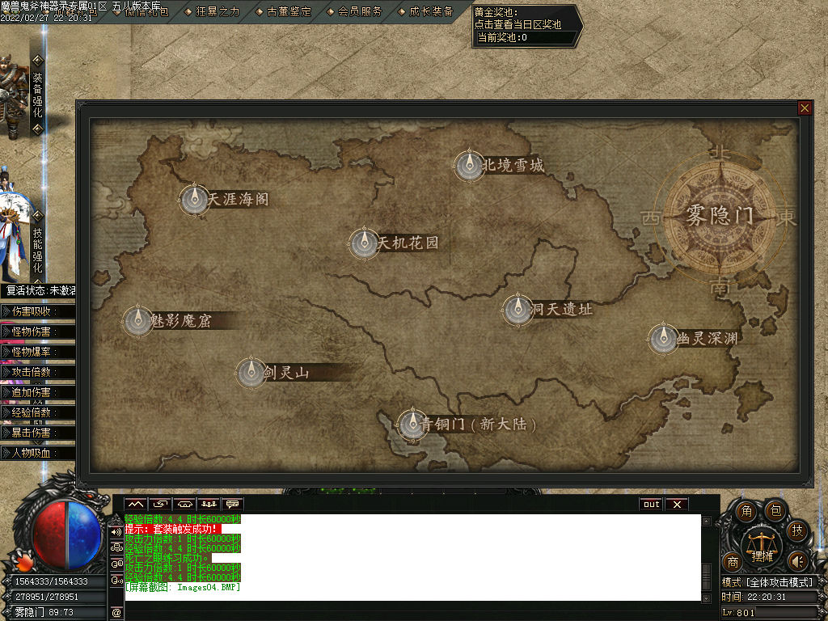Click the 雾隐门 compass rose emblem

click(x=719, y=217)
